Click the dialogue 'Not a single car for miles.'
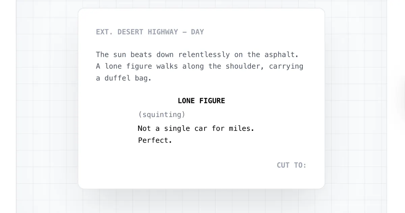 (196, 128)
